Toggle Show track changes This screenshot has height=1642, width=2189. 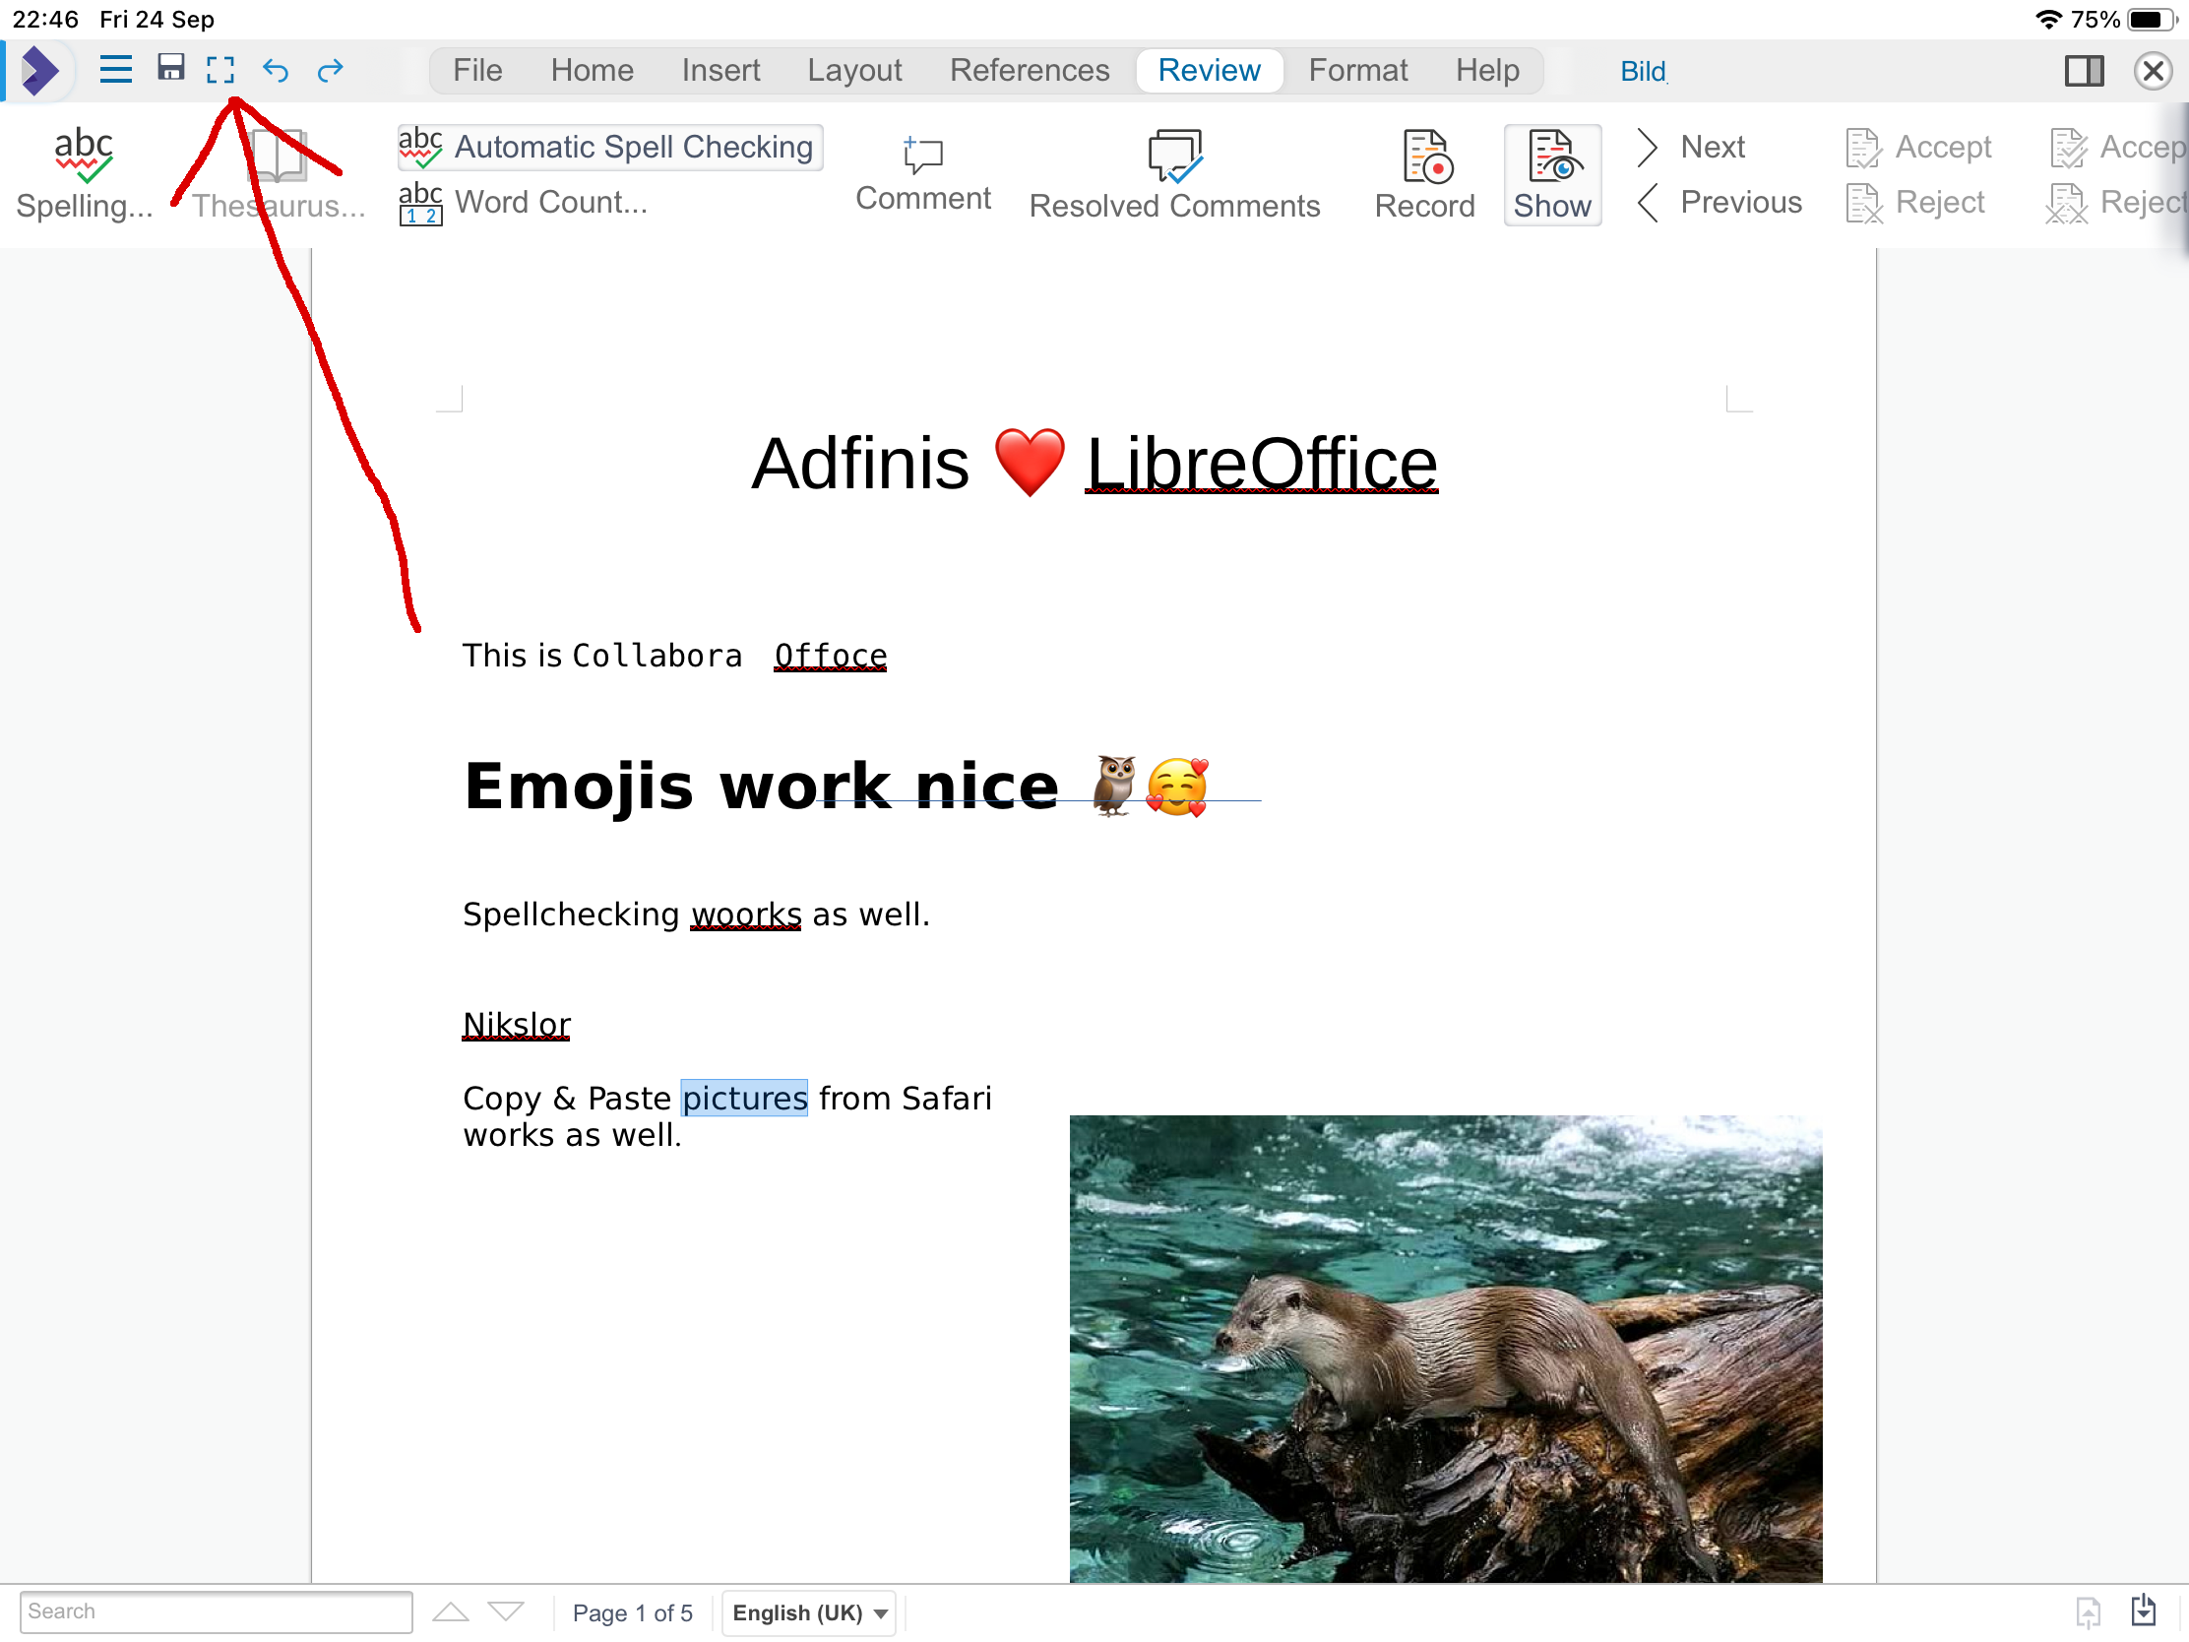click(x=1552, y=175)
